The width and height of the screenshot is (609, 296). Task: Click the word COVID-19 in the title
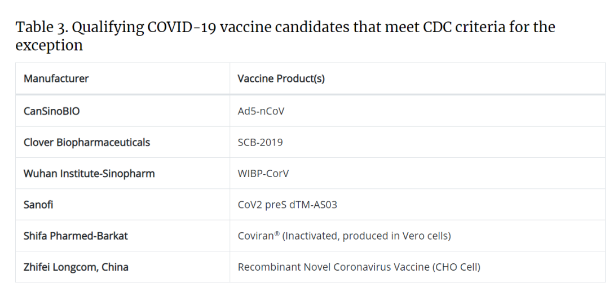(x=182, y=27)
